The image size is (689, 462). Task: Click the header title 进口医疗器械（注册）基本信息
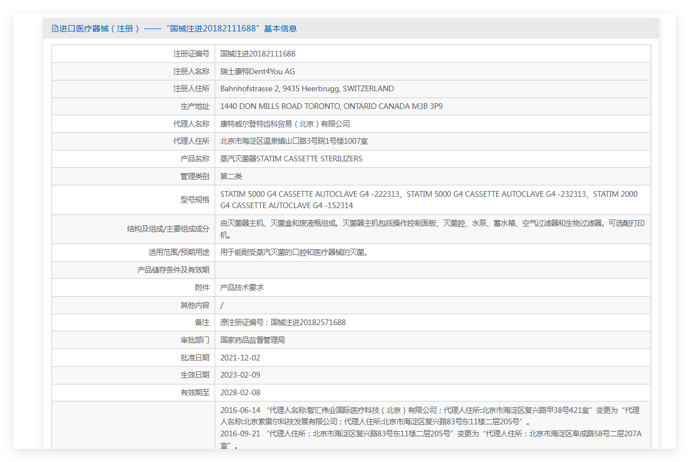point(178,29)
